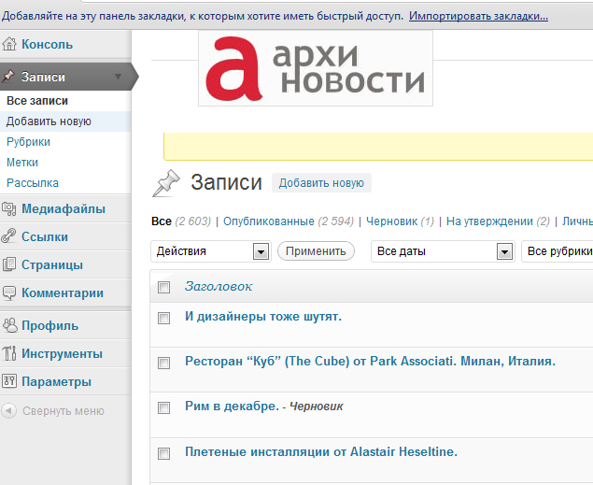
Task: Open the Все даты filter dropdown
Action: pyautogui.click(x=443, y=251)
